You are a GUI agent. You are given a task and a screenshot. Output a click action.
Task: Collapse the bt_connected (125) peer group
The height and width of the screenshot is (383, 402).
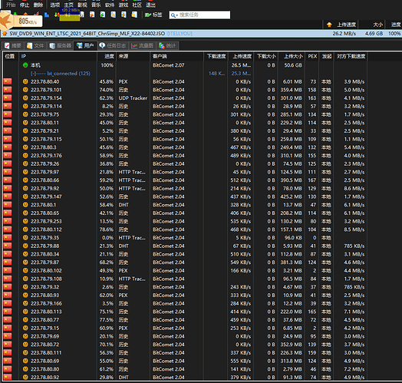tap(33, 74)
